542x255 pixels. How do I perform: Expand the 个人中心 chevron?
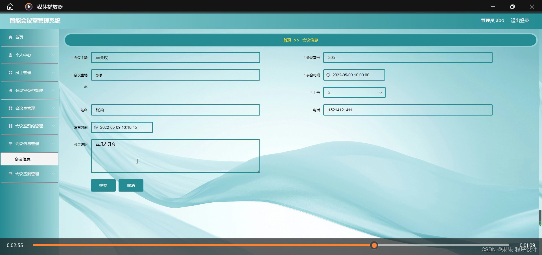pyautogui.click(x=53, y=55)
